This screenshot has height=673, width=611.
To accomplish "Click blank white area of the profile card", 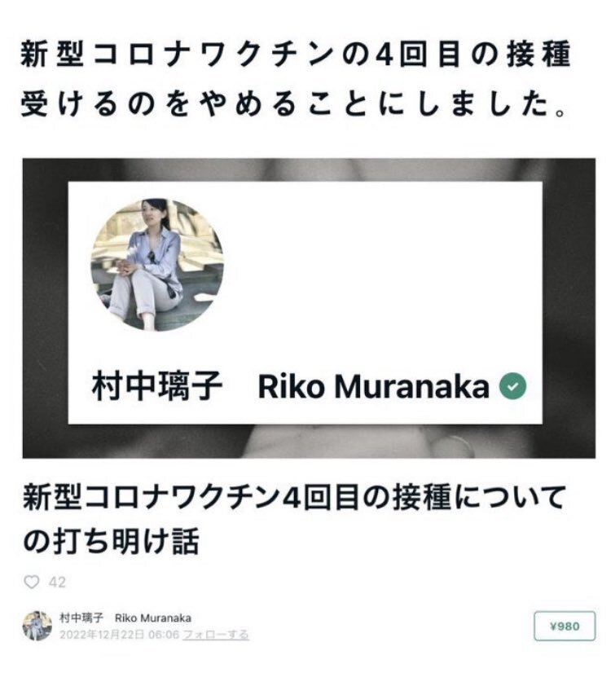I will (x=382, y=275).
